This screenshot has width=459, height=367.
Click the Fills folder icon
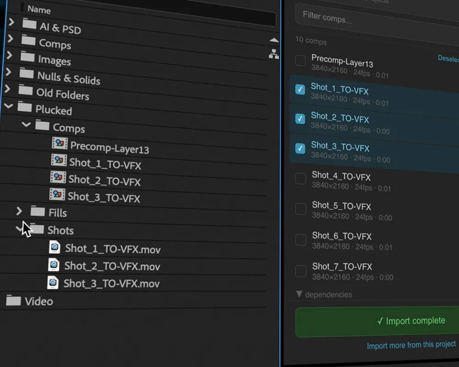pyautogui.click(x=38, y=211)
